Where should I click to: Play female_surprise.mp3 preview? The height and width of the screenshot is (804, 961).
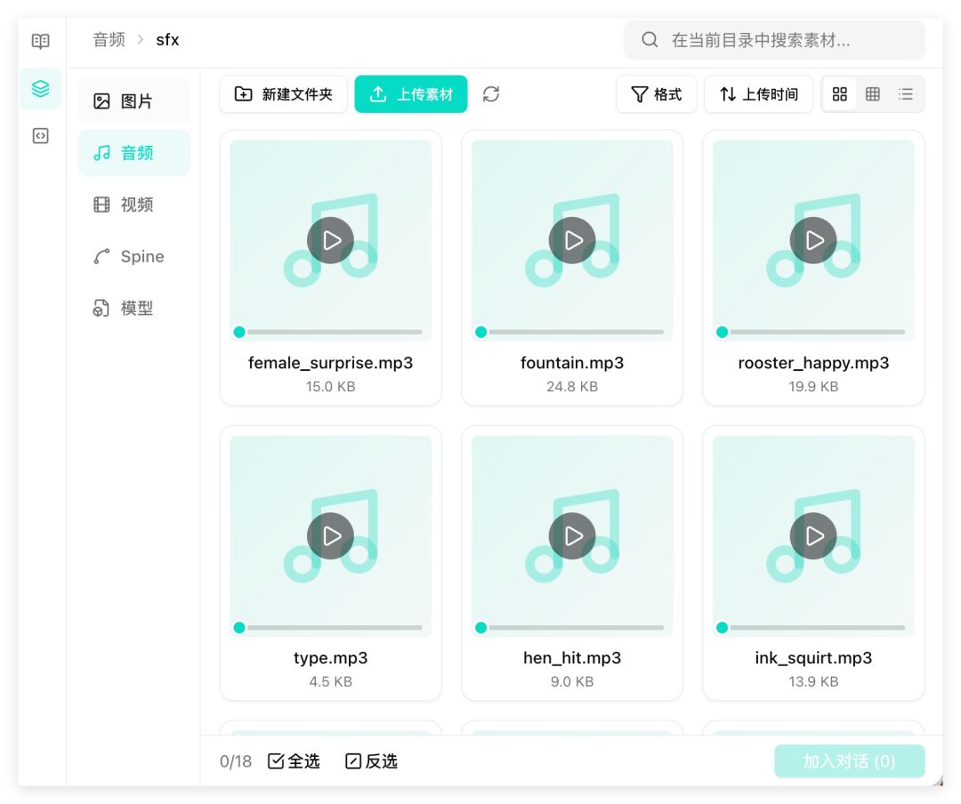pos(330,240)
